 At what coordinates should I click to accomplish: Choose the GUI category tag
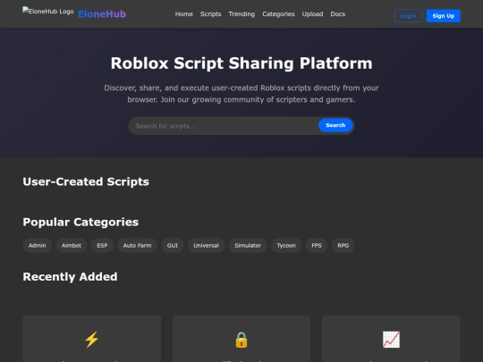click(173, 245)
